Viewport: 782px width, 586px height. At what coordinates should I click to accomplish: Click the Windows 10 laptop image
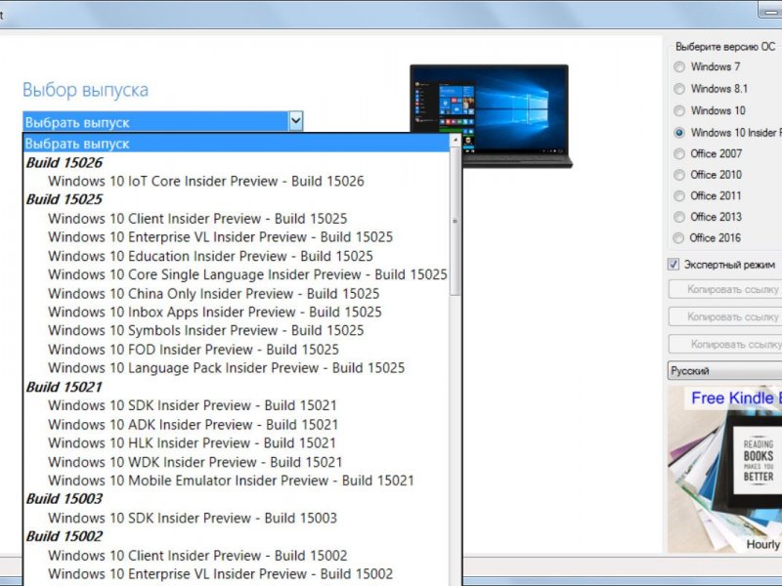(492, 115)
